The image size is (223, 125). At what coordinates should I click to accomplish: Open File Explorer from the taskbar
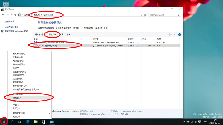click(x=36, y=122)
